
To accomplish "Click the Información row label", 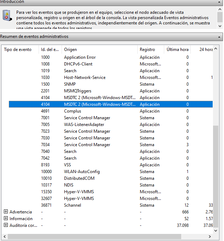I will pos(21,219).
